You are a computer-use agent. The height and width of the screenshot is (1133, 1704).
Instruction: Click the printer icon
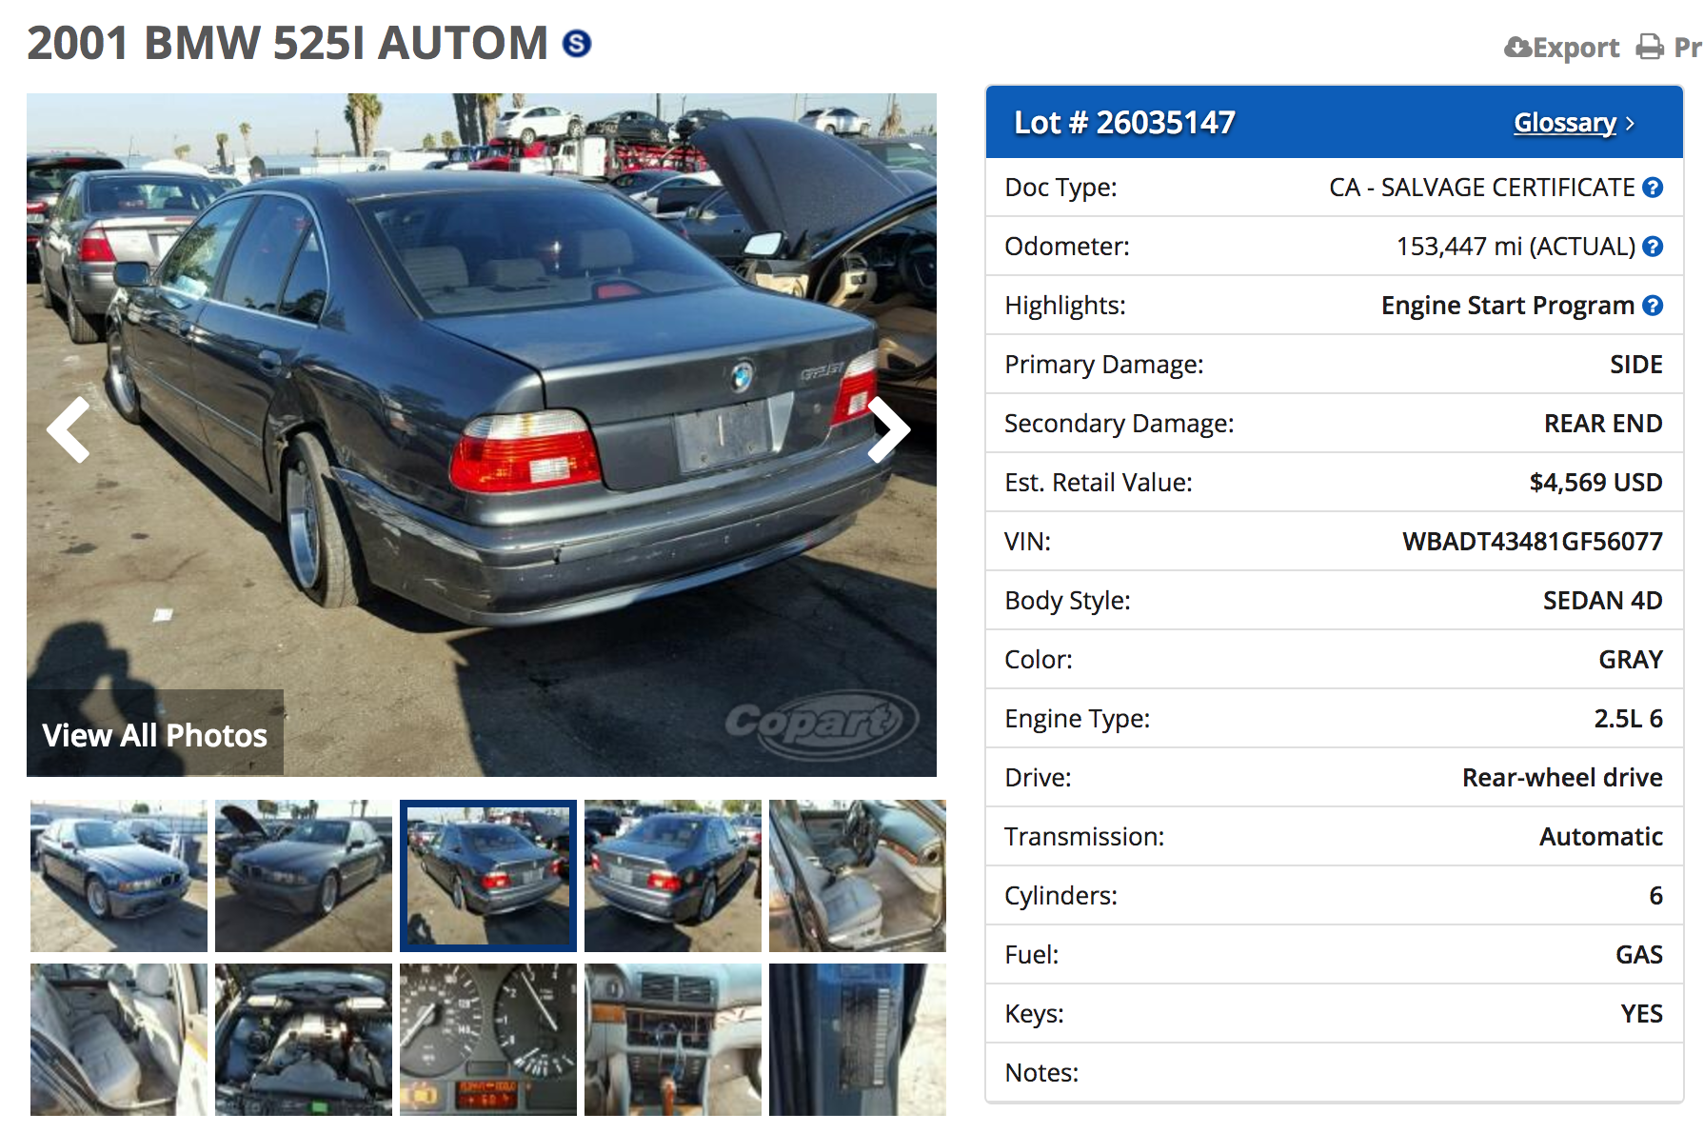(x=1650, y=47)
